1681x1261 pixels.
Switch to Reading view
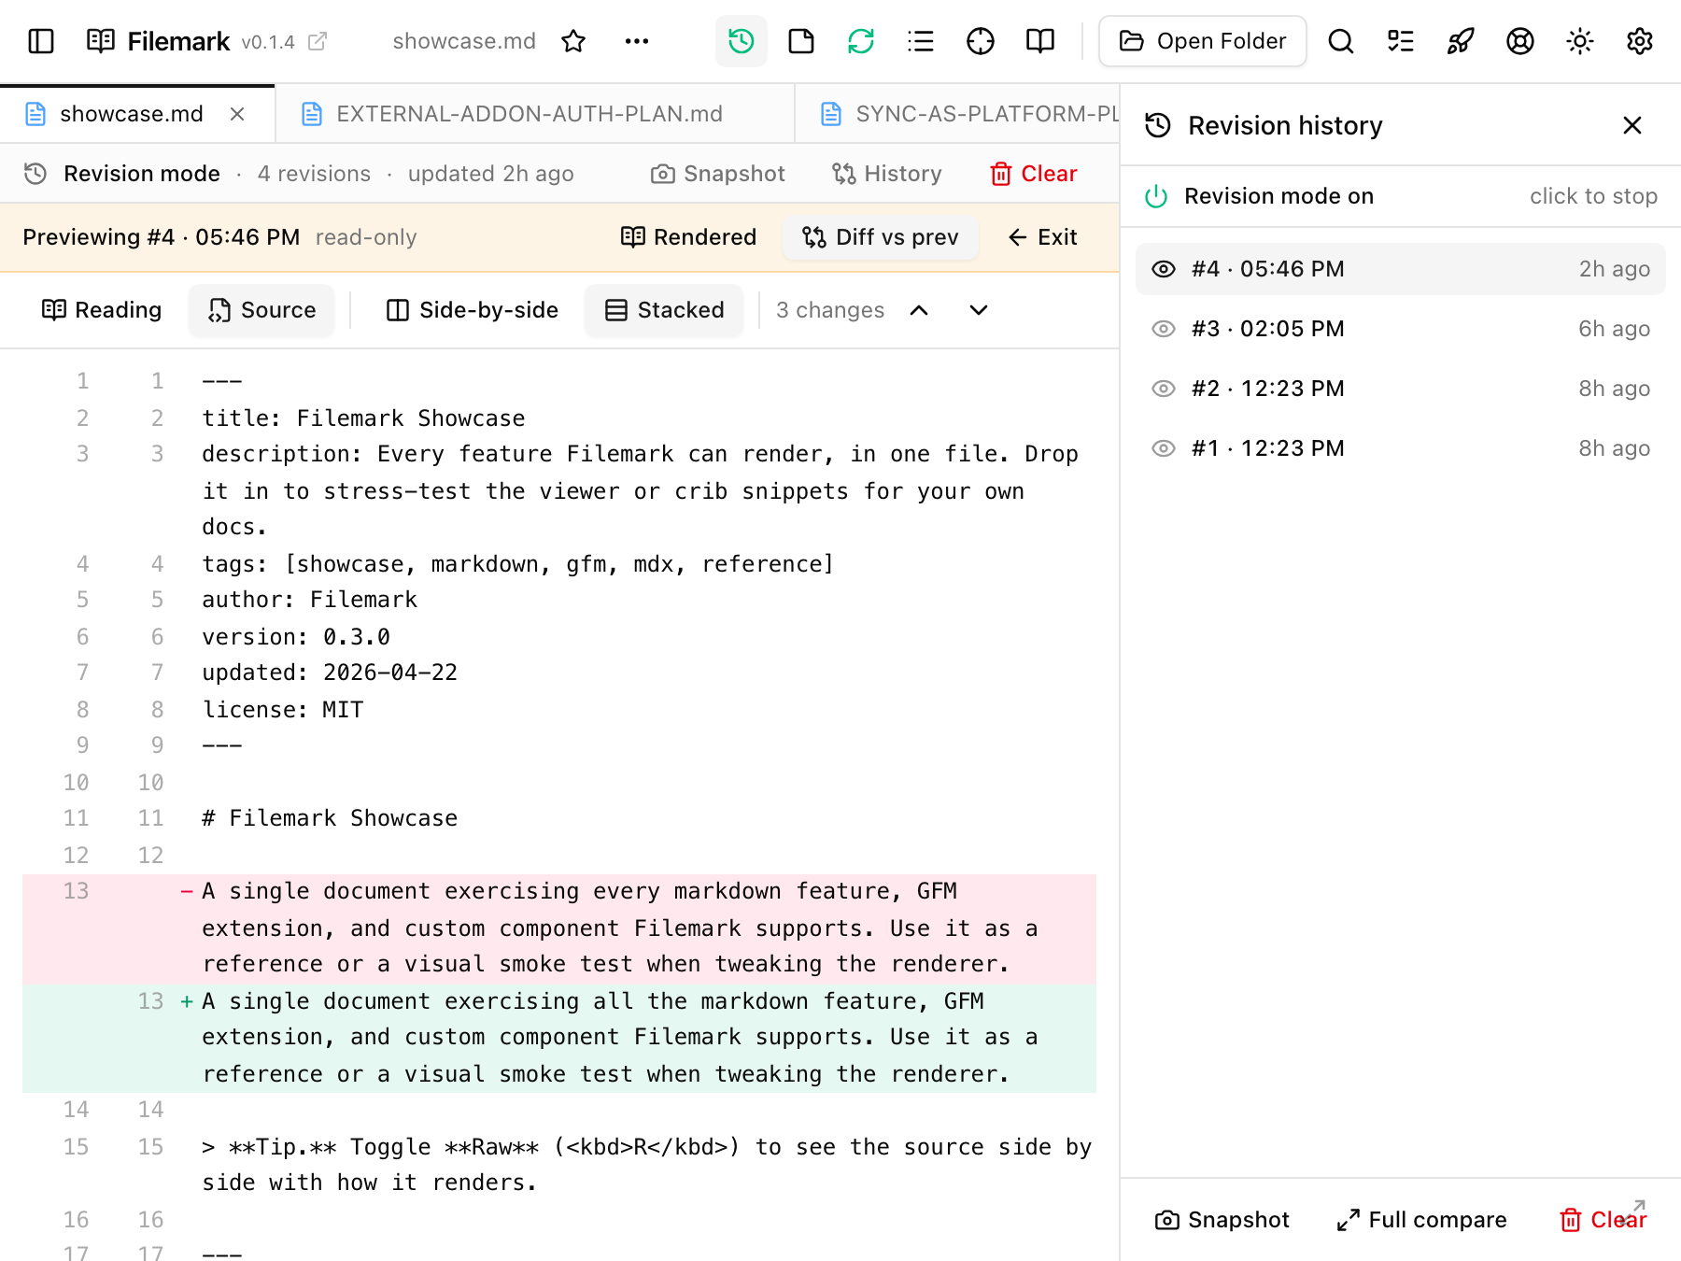(x=102, y=310)
